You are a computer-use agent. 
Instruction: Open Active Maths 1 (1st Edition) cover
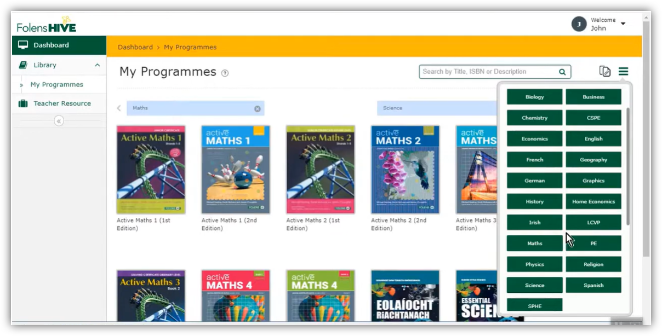click(x=151, y=170)
